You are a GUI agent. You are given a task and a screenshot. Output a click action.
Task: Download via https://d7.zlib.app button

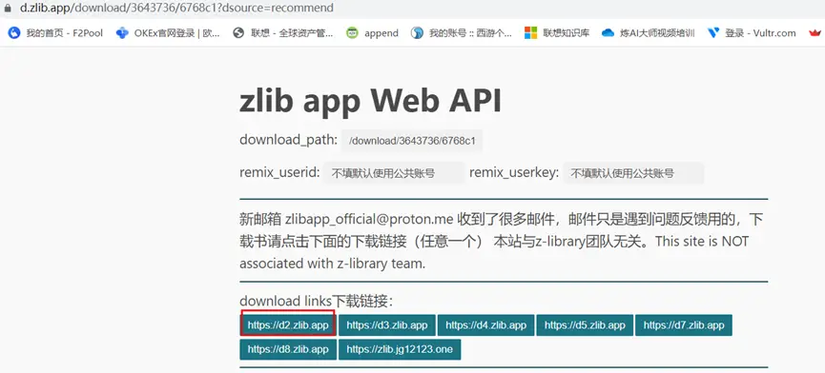[x=684, y=325]
